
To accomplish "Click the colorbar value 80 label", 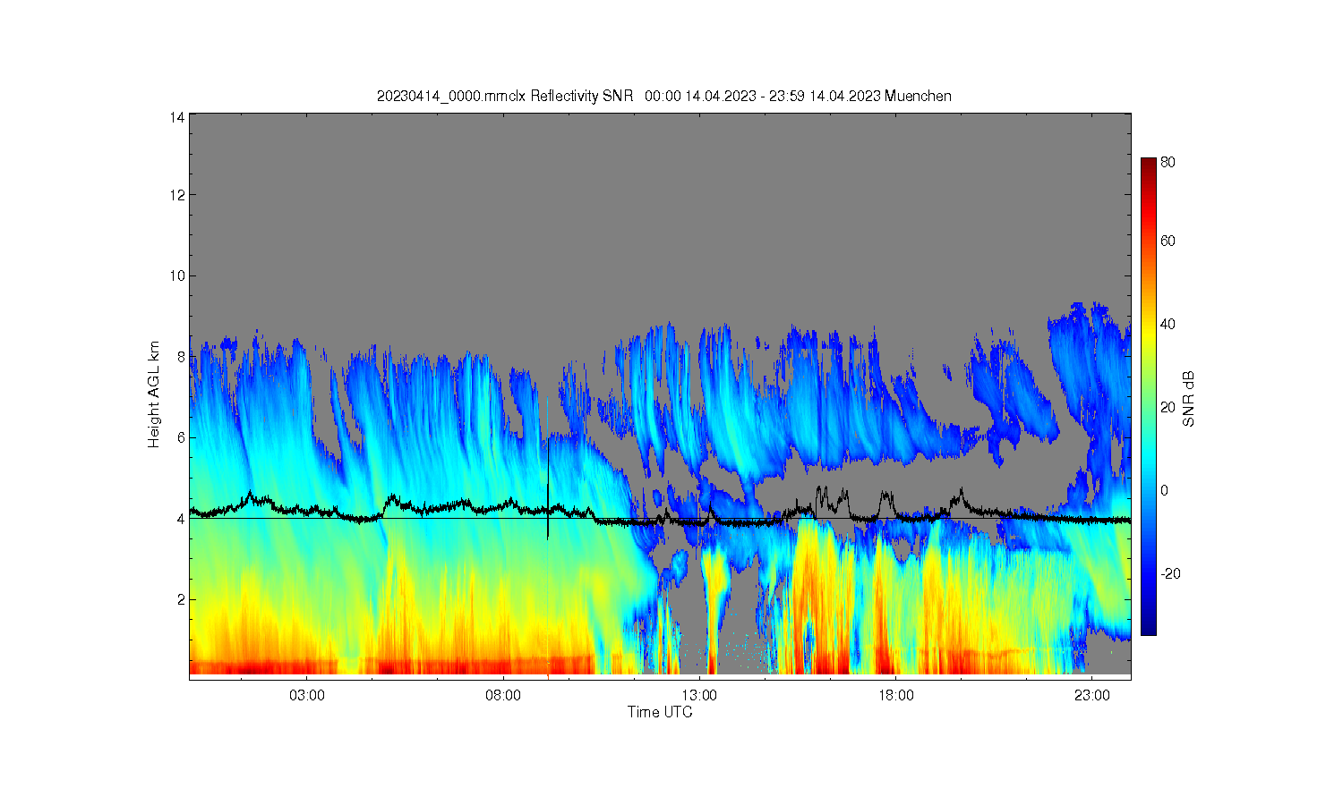I will (x=1168, y=162).
